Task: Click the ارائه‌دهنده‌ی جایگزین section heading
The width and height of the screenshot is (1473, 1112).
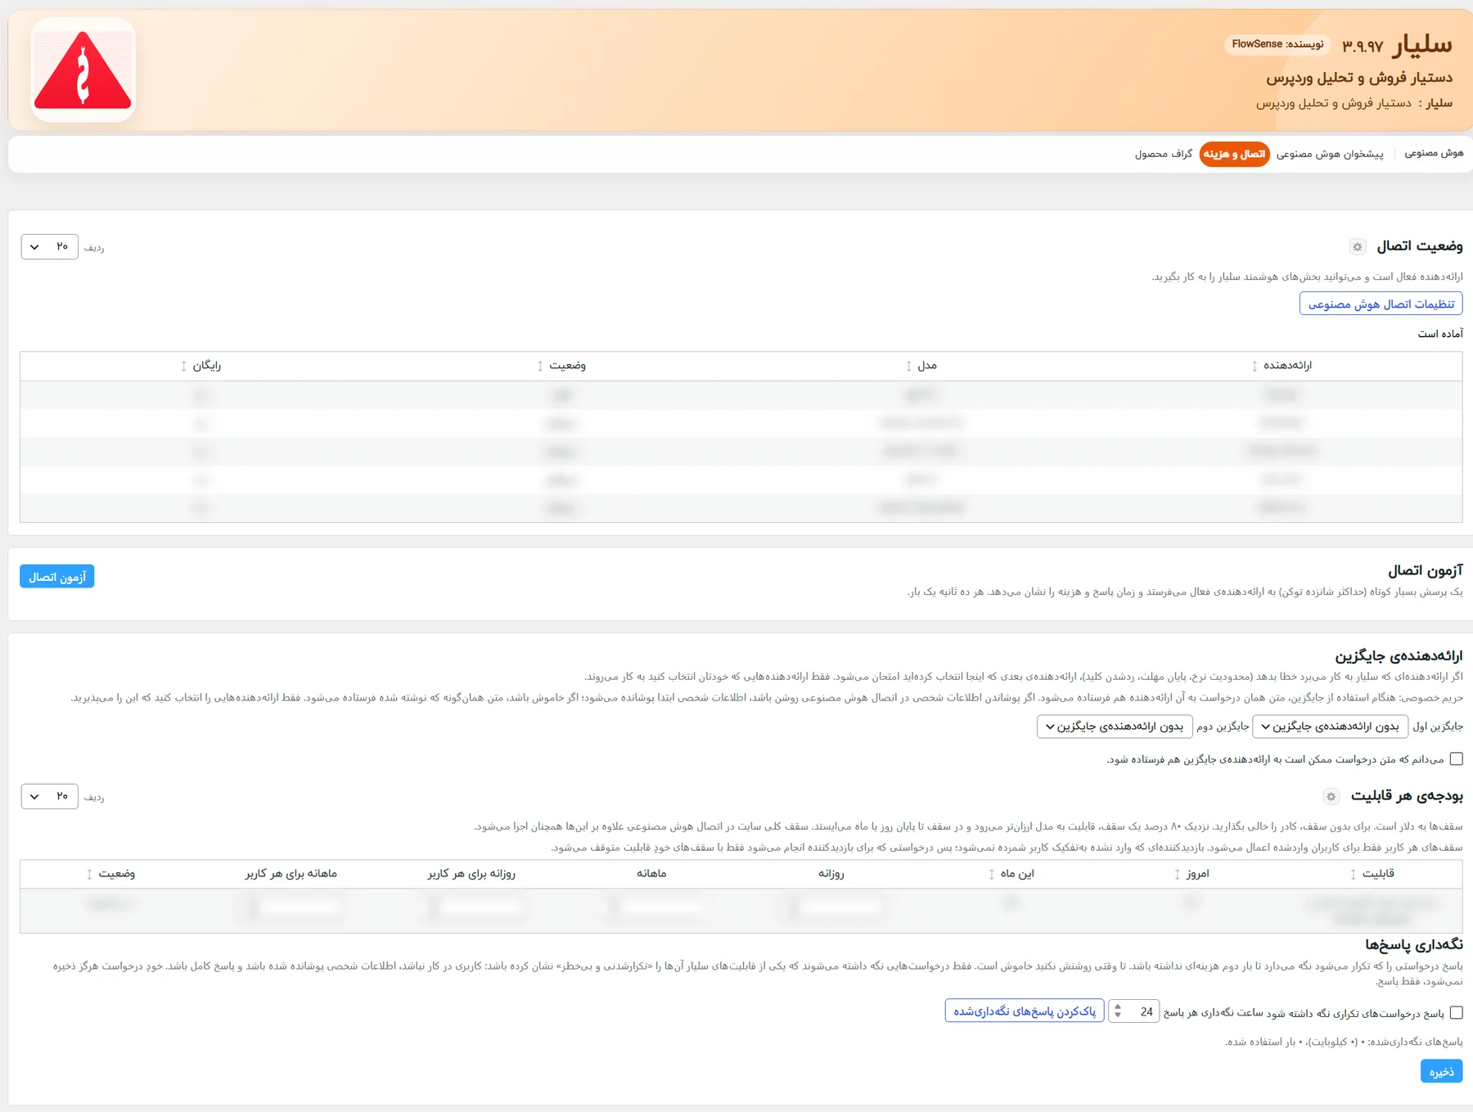Action: click(x=1399, y=656)
